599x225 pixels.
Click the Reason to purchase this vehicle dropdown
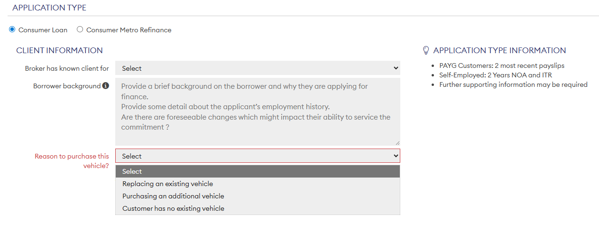click(258, 156)
